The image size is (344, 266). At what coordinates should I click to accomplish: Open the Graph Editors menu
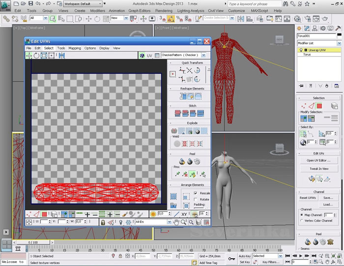[x=139, y=10]
